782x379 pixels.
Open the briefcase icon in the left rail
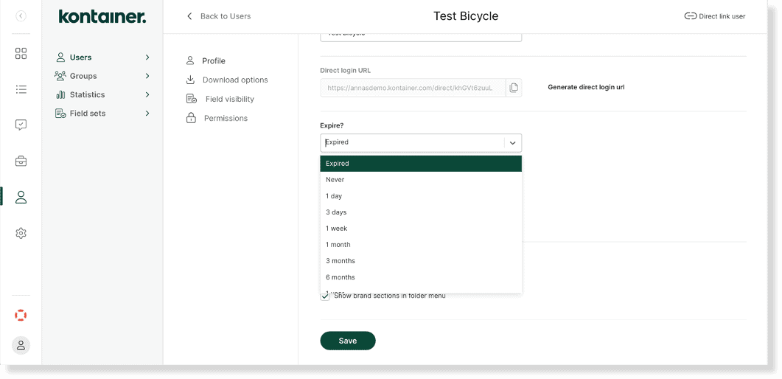tap(21, 161)
